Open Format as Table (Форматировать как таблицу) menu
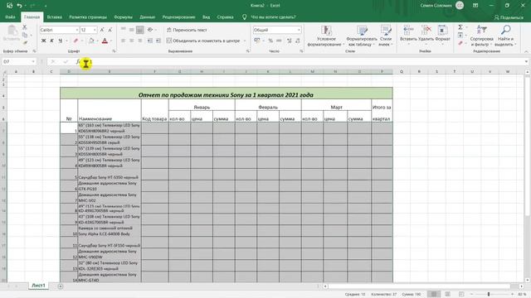Screen dimensions: 531x298 click(362, 36)
